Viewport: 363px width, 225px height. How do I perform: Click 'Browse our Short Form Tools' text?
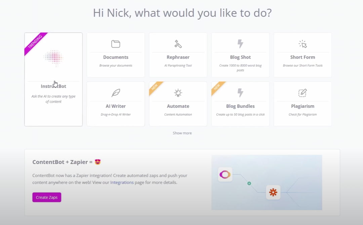click(302, 65)
